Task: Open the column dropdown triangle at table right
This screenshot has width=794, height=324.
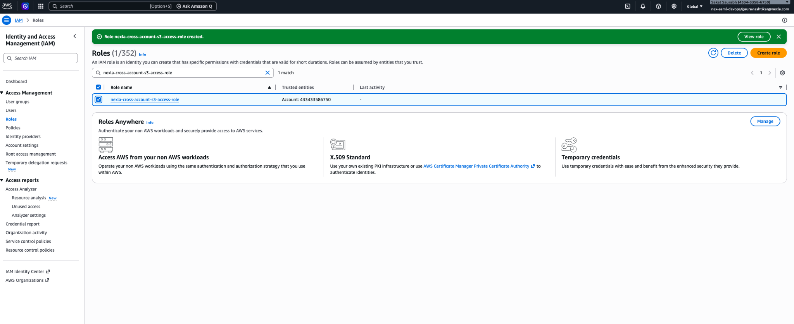Action: pos(780,87)
